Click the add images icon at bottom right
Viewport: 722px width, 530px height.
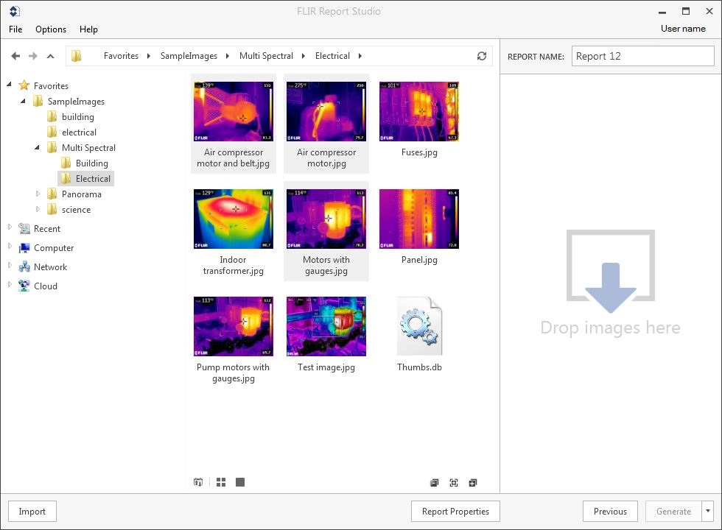[x=473, y=483]
